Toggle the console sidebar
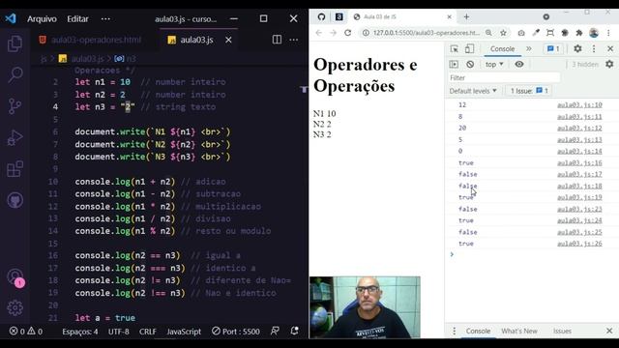This screenshot has height=348, width=619. coord(454,64)
